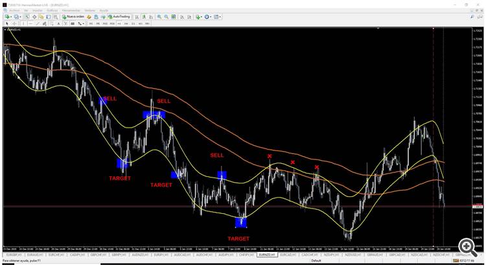Image resolution: width=486 pixels, height=265 pixels.
Task: Switch timeframe to H1
Action: point(119,23)
